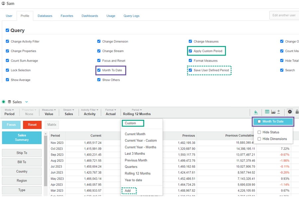This screenshot has height=197, width=299.
Task: Click the Sales database stack icon
Action: [x=10, y=102]
